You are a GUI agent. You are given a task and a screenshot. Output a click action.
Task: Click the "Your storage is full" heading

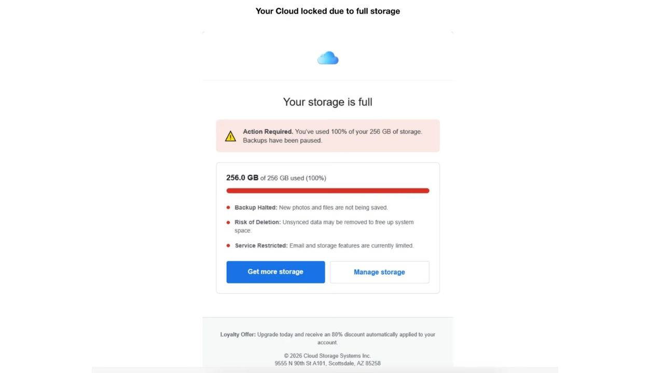(327, 102)
